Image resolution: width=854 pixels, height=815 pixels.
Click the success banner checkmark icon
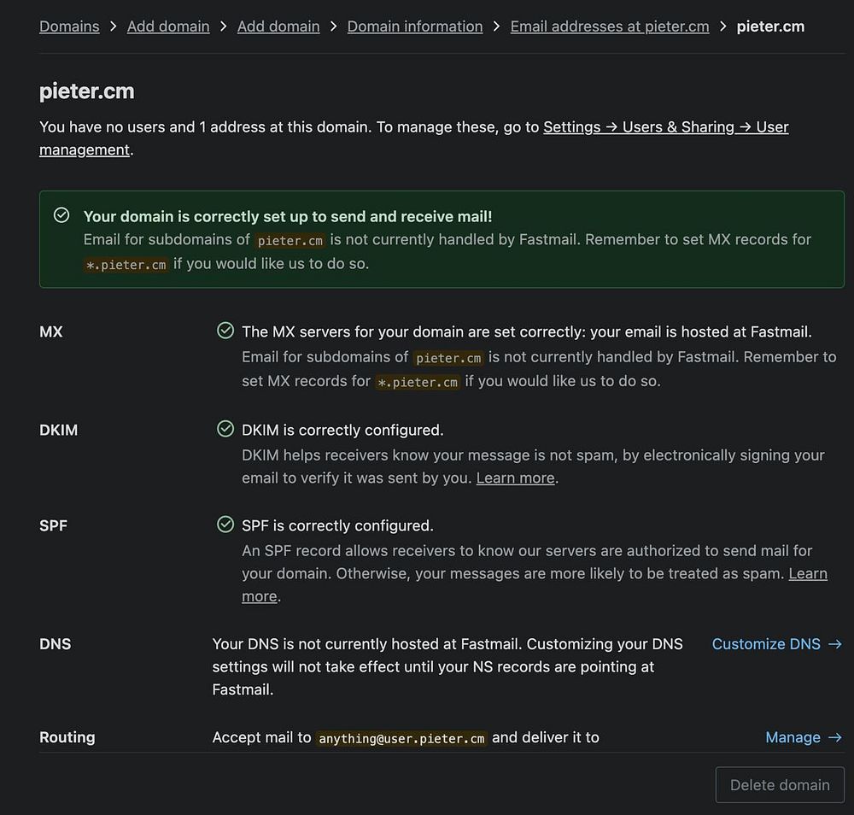pyautogui.click(x=61, y=215)
